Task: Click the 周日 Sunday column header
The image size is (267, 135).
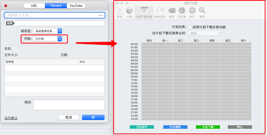Action: click(x=149, y=40)
